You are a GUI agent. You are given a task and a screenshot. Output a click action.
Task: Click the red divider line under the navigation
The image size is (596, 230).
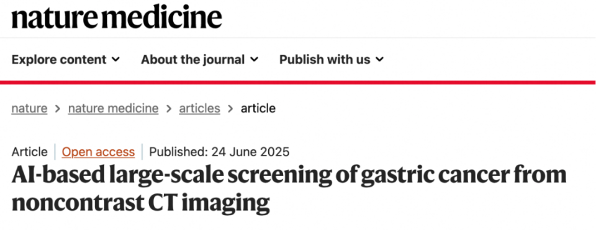click(x=298, y=82)
